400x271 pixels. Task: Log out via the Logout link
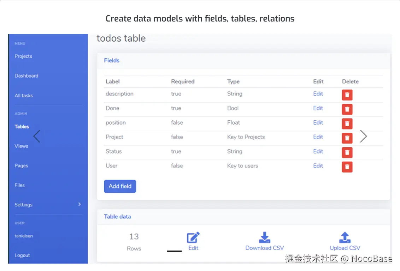tap(22, 255)
